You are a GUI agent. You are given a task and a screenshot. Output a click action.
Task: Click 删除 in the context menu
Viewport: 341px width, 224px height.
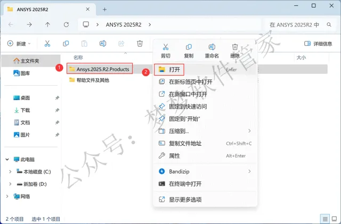pos(235,51)
